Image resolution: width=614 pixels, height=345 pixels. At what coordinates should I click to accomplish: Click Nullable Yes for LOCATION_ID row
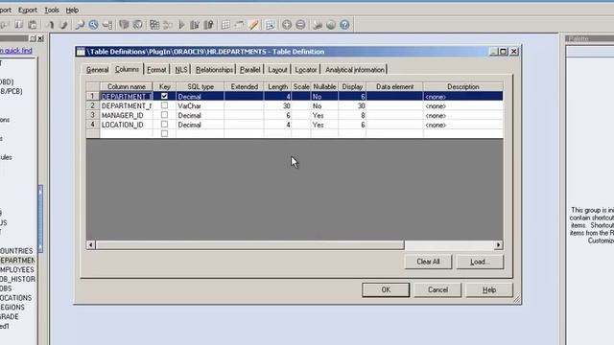coord(324,125)
